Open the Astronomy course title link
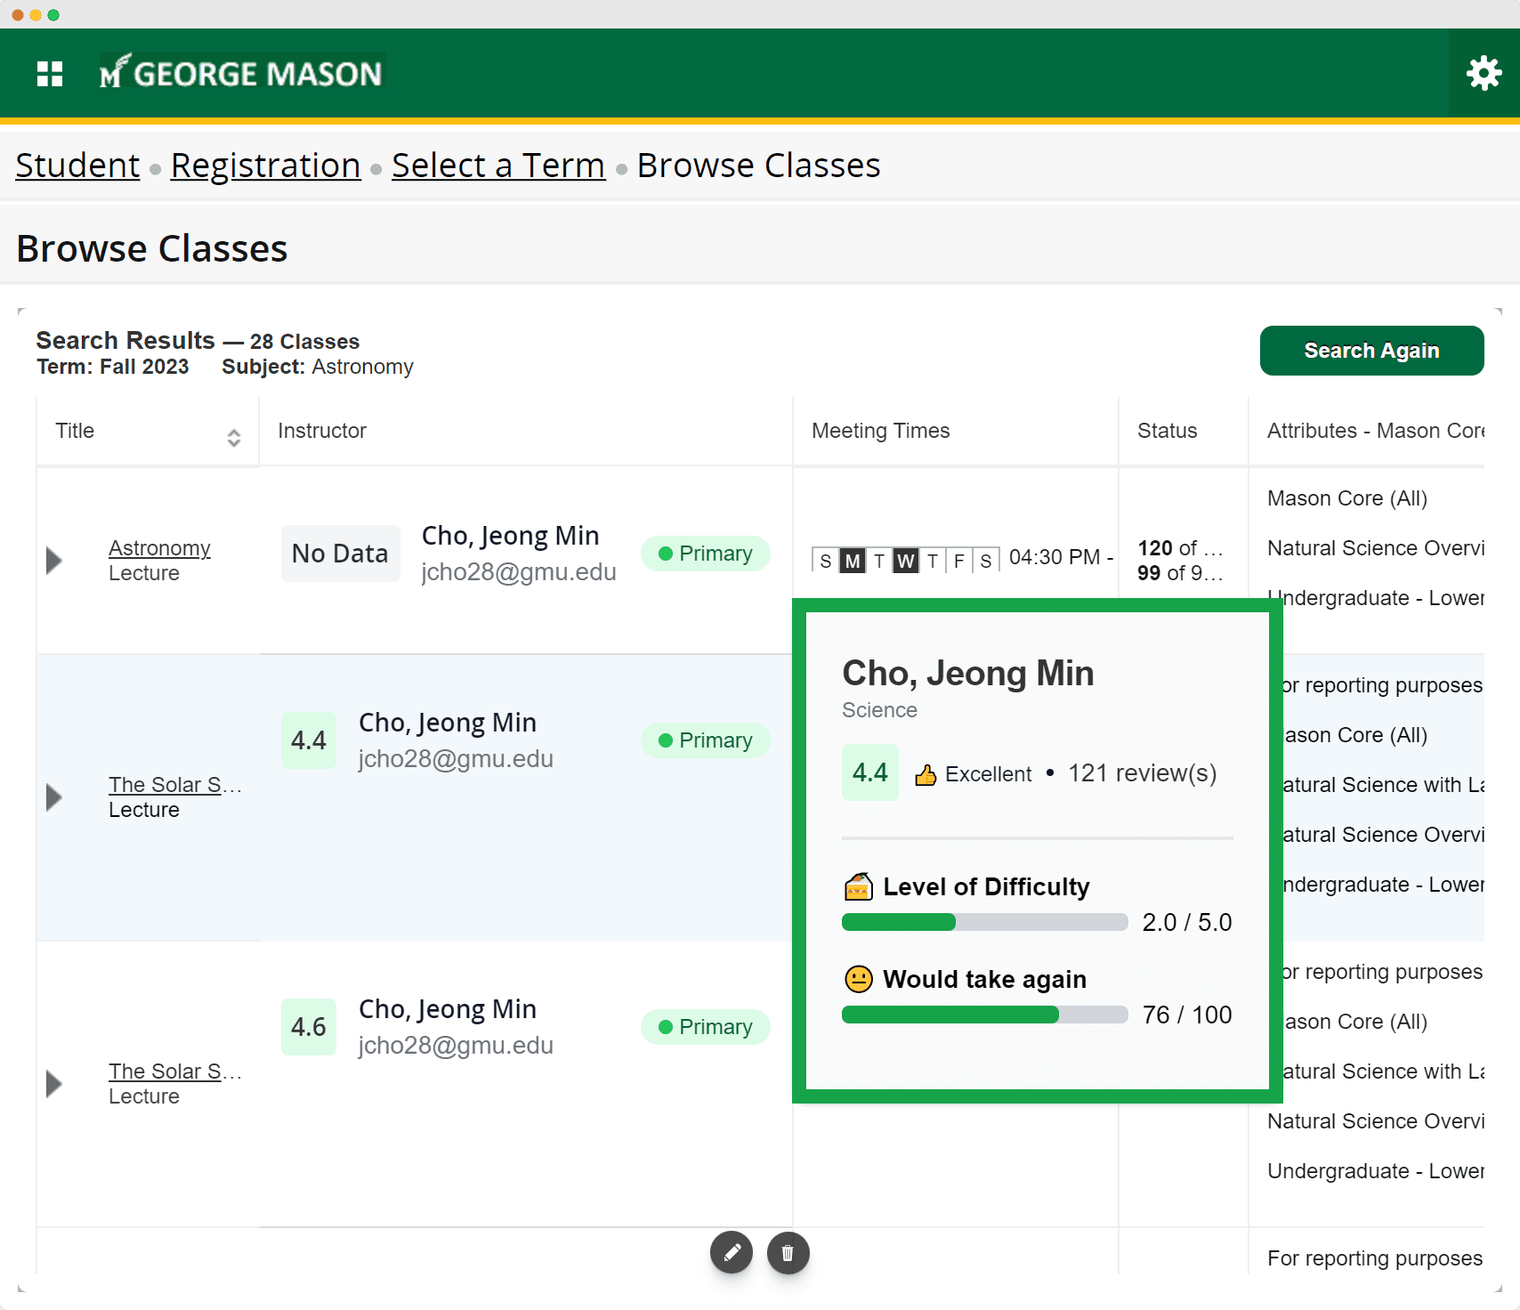 pyautogui.click(x=159, y=548)
